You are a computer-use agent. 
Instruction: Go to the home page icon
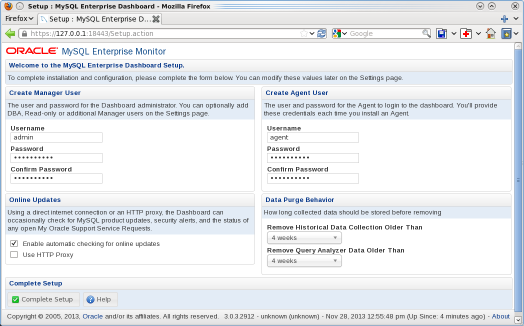click(490, 33)
